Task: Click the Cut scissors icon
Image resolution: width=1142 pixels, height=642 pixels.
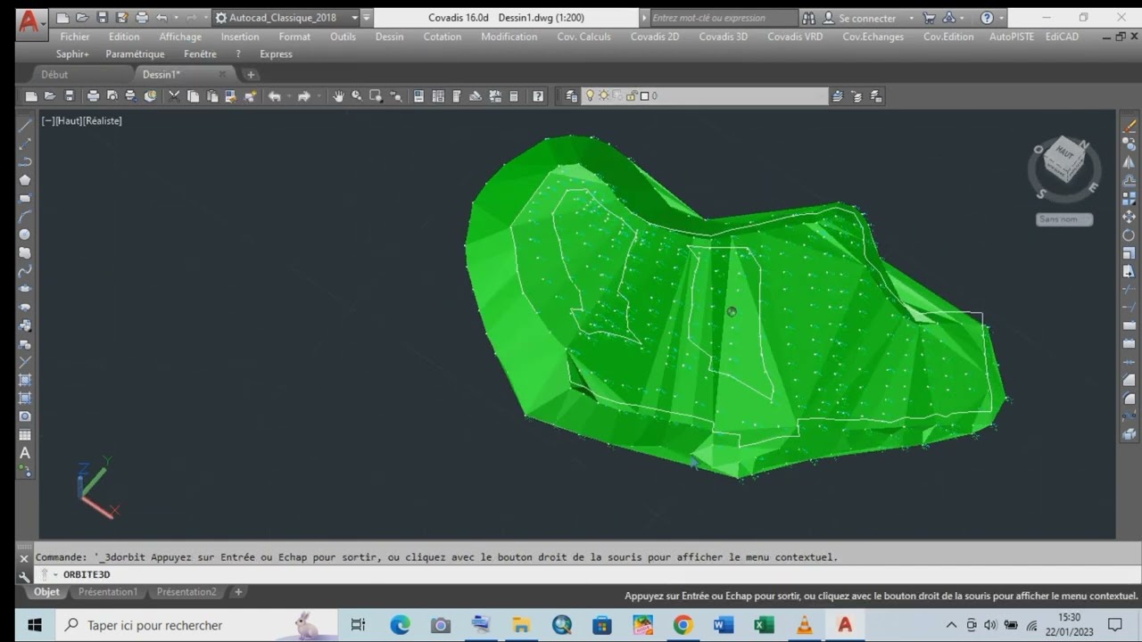Action: 174,96
